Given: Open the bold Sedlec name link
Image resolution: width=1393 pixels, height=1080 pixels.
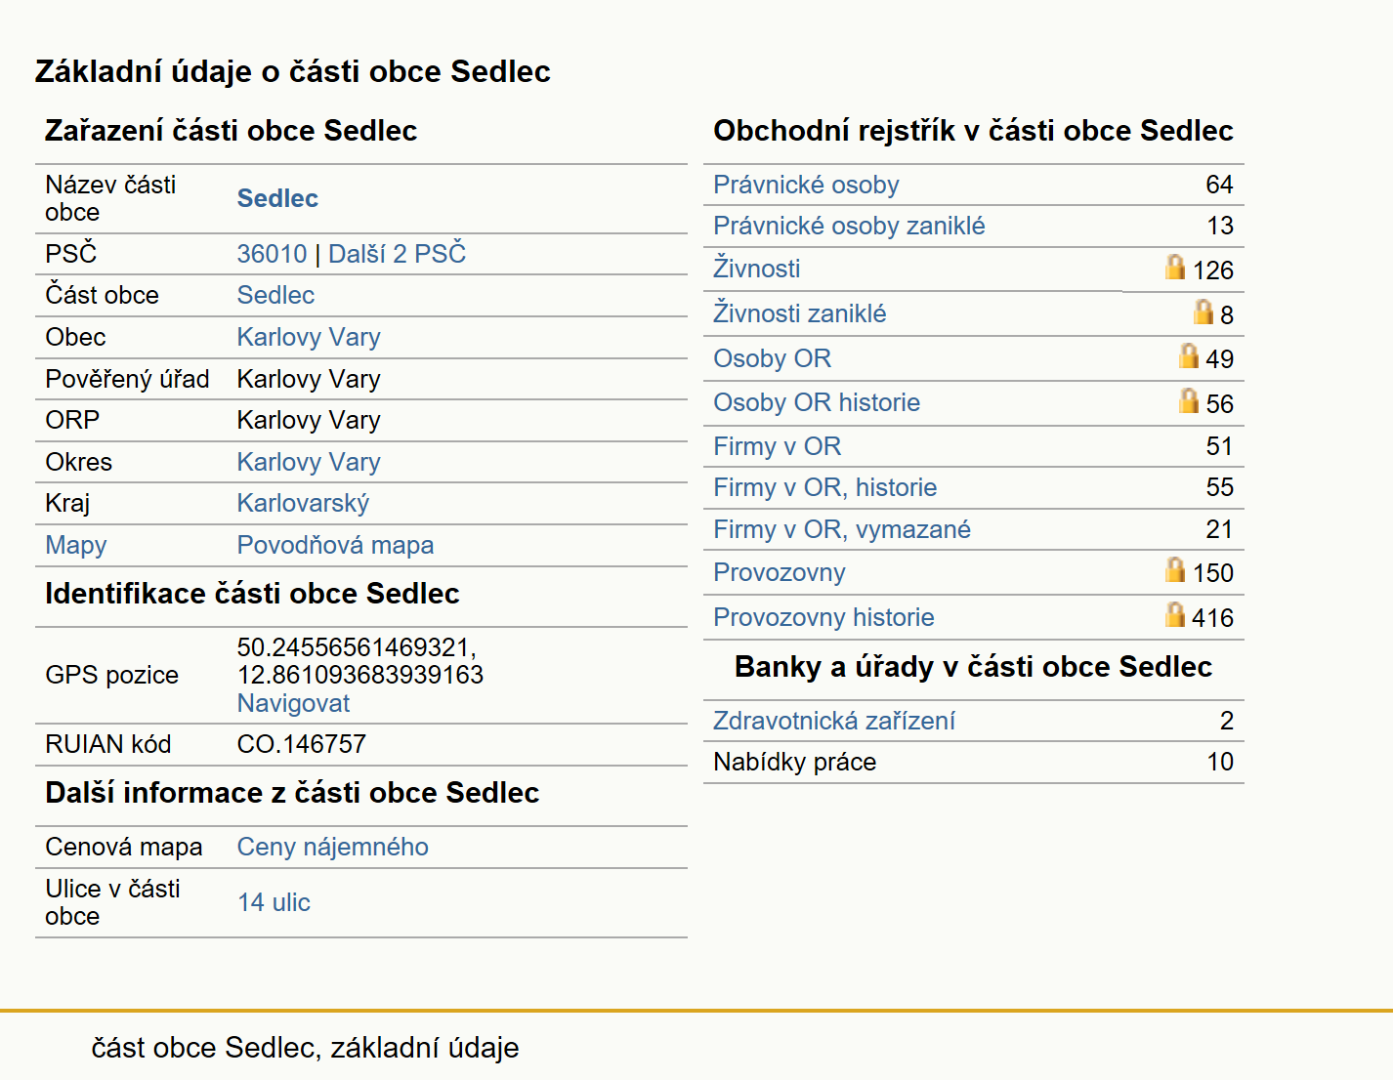Looking at the screenshot, I should click(277, 198).
